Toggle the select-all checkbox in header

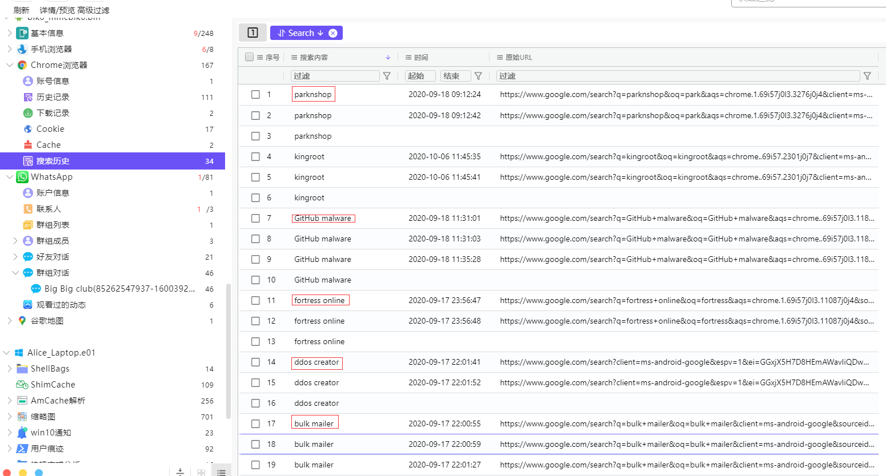pos(249,57)
